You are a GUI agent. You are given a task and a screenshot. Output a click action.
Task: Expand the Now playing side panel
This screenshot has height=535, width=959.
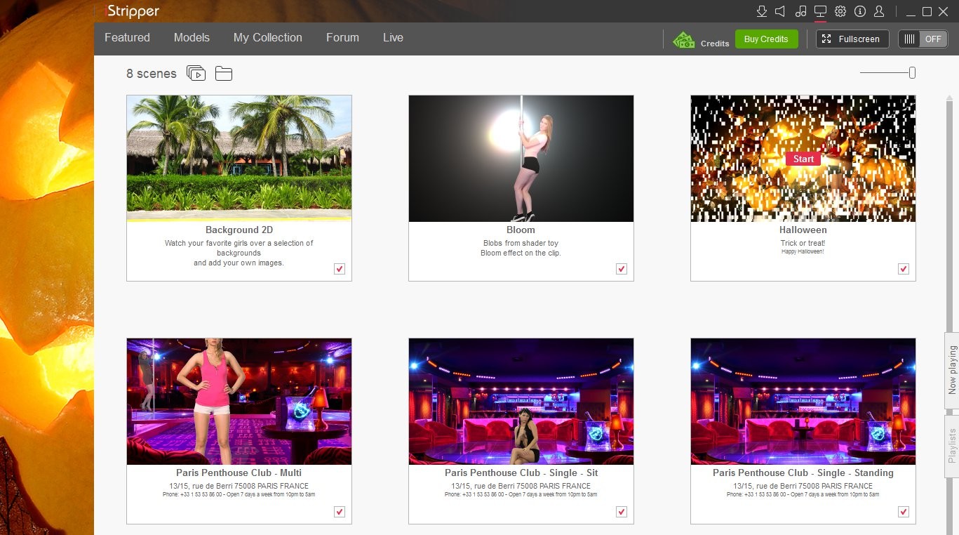[952, 370]
